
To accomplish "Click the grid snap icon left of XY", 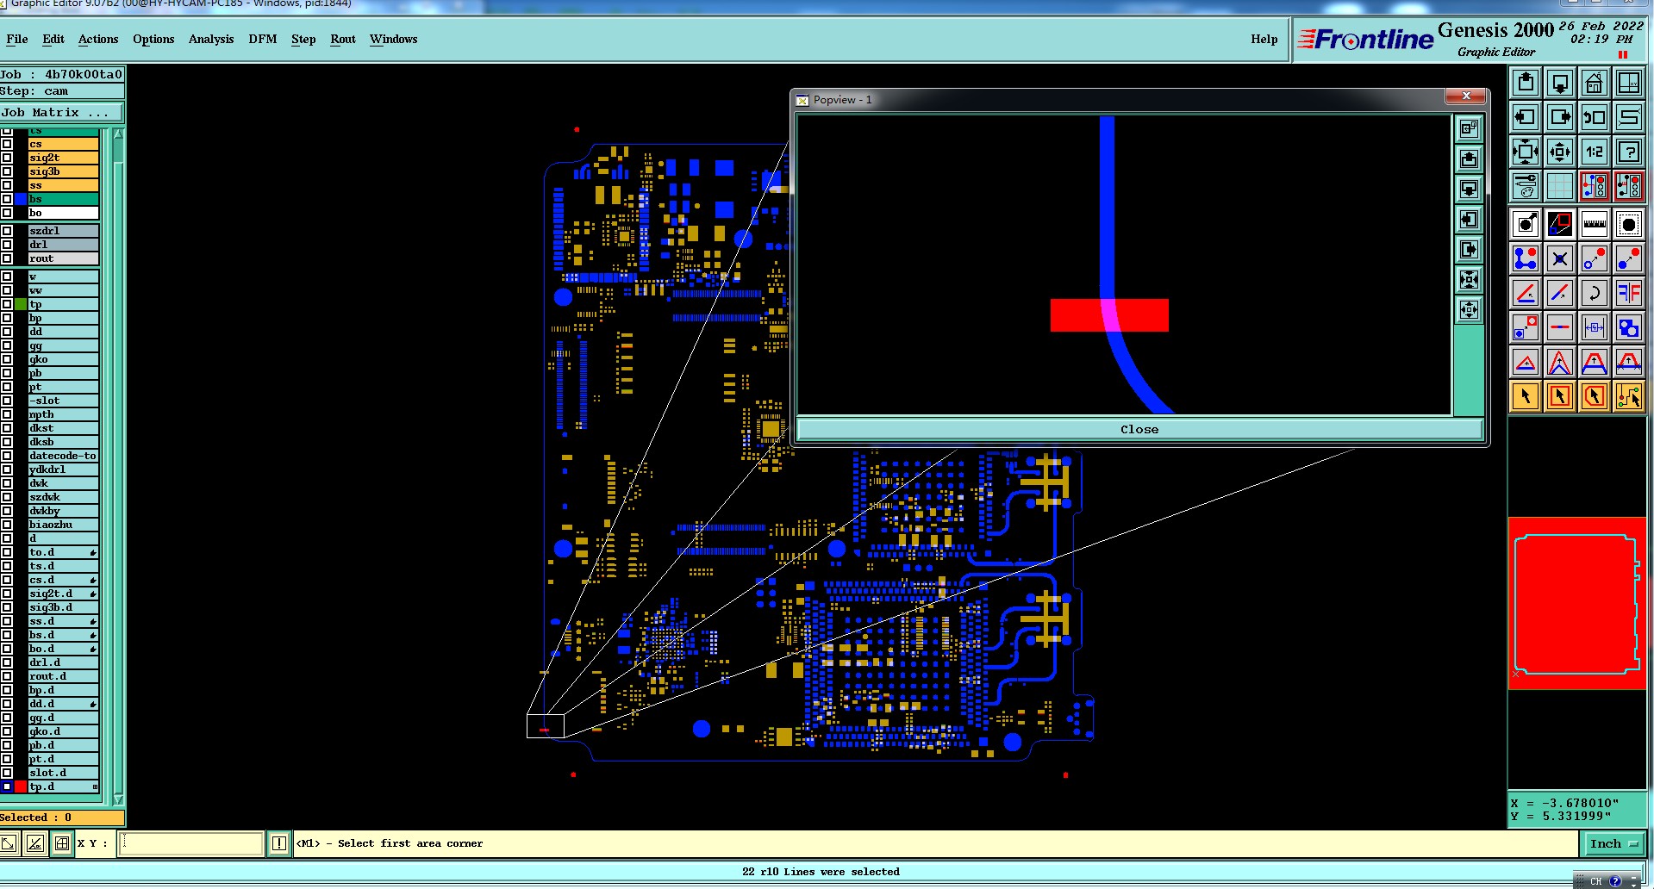I will click(x=62, y=843).
